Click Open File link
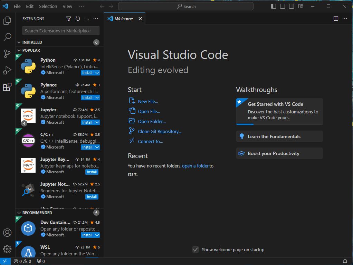Viewport: 353px width, 265px height. click(149, 111)
